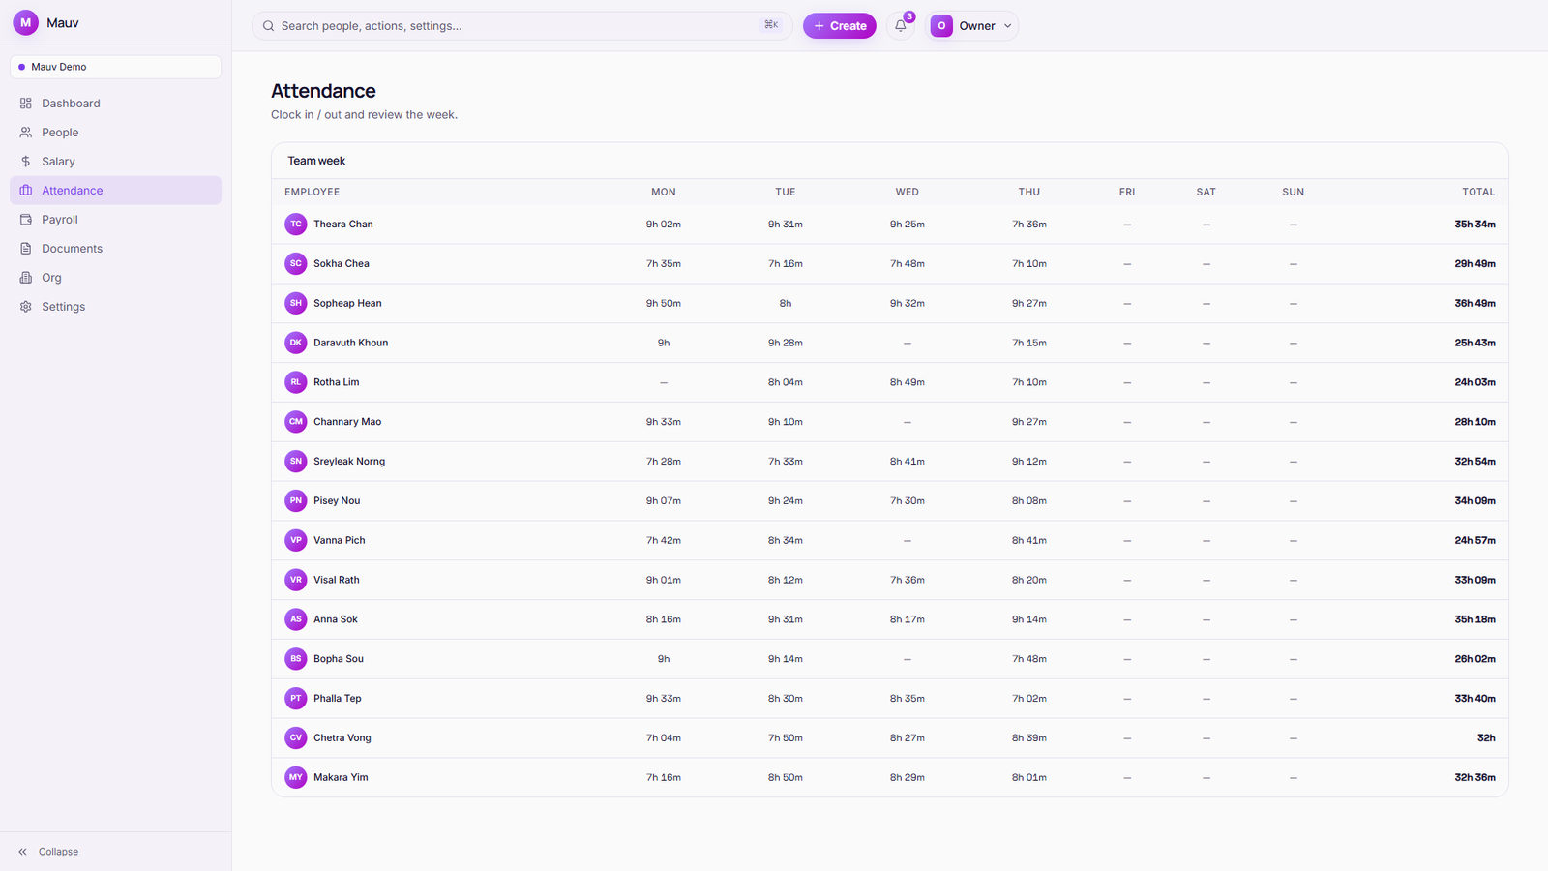
Task: Click the MON column header
Action: pyautogui.click(x=664, y=192)
